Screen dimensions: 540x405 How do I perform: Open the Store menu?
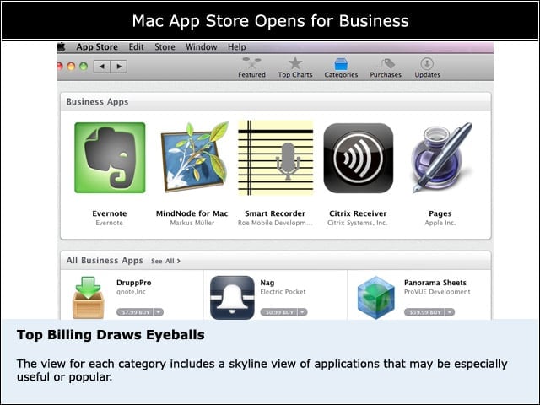pyautogui.click(x=165, y=47)
